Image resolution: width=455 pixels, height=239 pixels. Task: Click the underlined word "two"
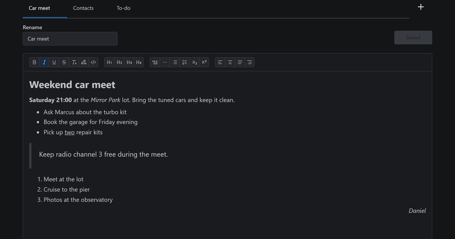coord(70,132)
